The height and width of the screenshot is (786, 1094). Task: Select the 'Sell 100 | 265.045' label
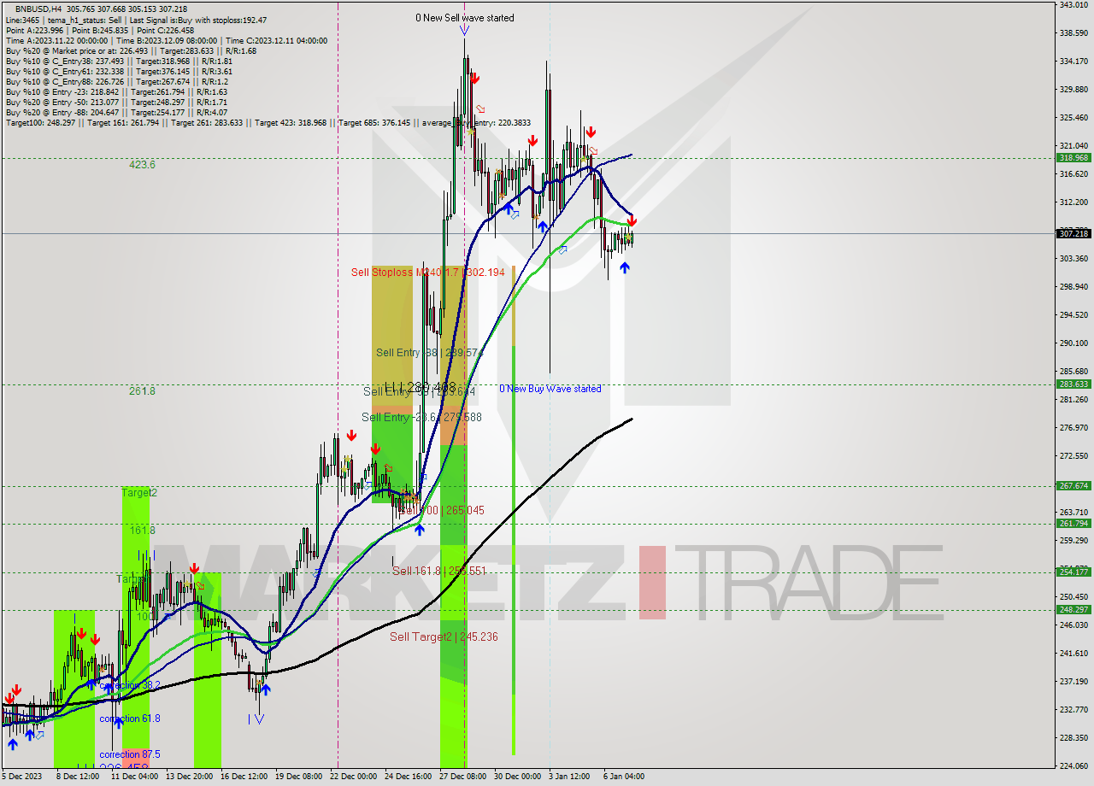(442, 510)
